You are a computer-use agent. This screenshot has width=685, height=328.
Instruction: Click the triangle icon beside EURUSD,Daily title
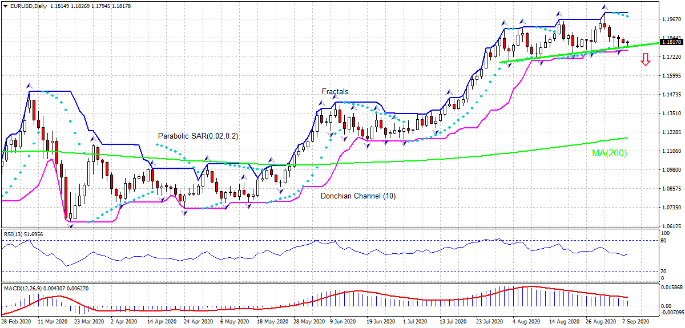(x=5, y=5)
